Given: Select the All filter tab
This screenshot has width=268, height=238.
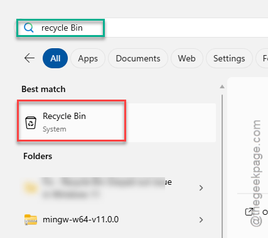Looking at the screenshot, I should click(55, 58).
